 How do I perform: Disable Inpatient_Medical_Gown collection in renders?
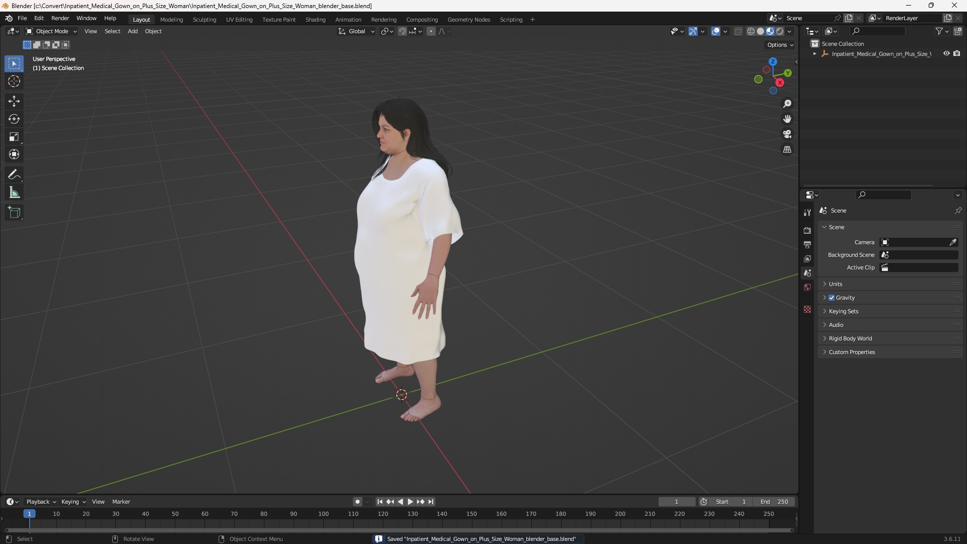957,53
